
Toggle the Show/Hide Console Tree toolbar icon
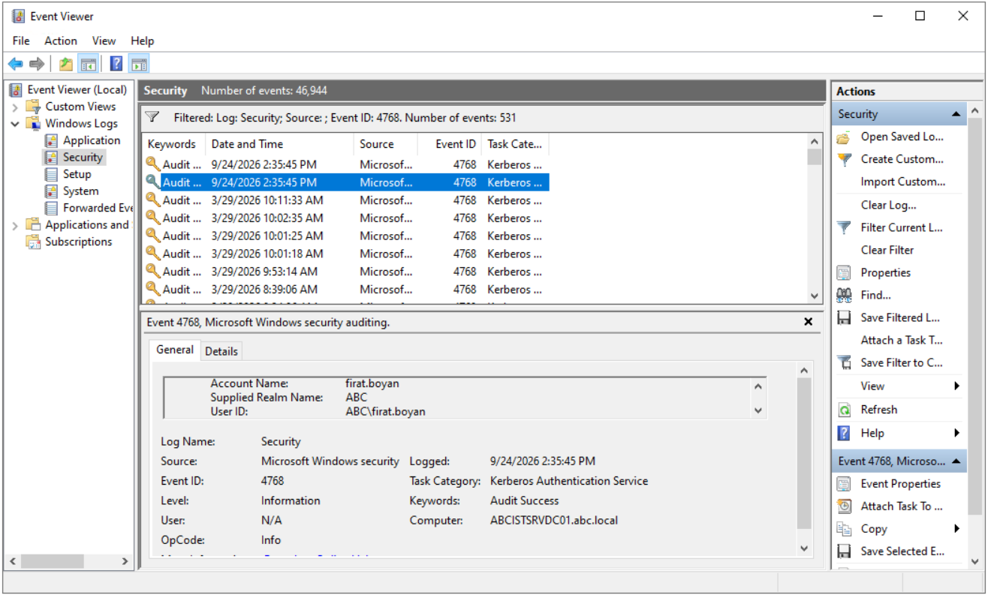point(88,64)
